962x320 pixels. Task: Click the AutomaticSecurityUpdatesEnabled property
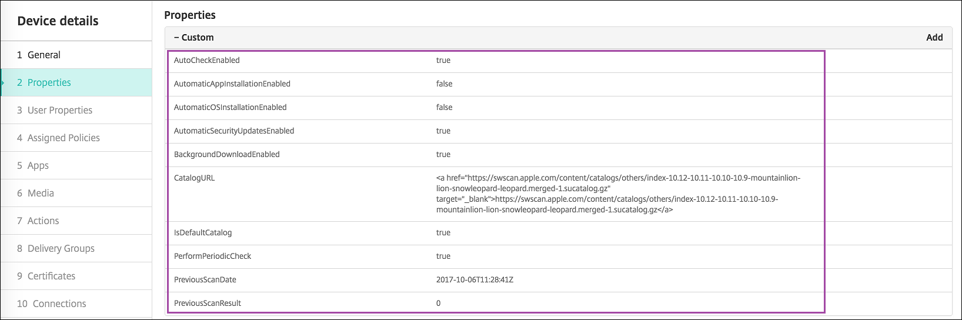(234, 131)
